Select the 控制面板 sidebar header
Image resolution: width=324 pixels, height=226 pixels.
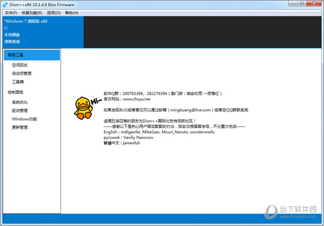(16, 92)
